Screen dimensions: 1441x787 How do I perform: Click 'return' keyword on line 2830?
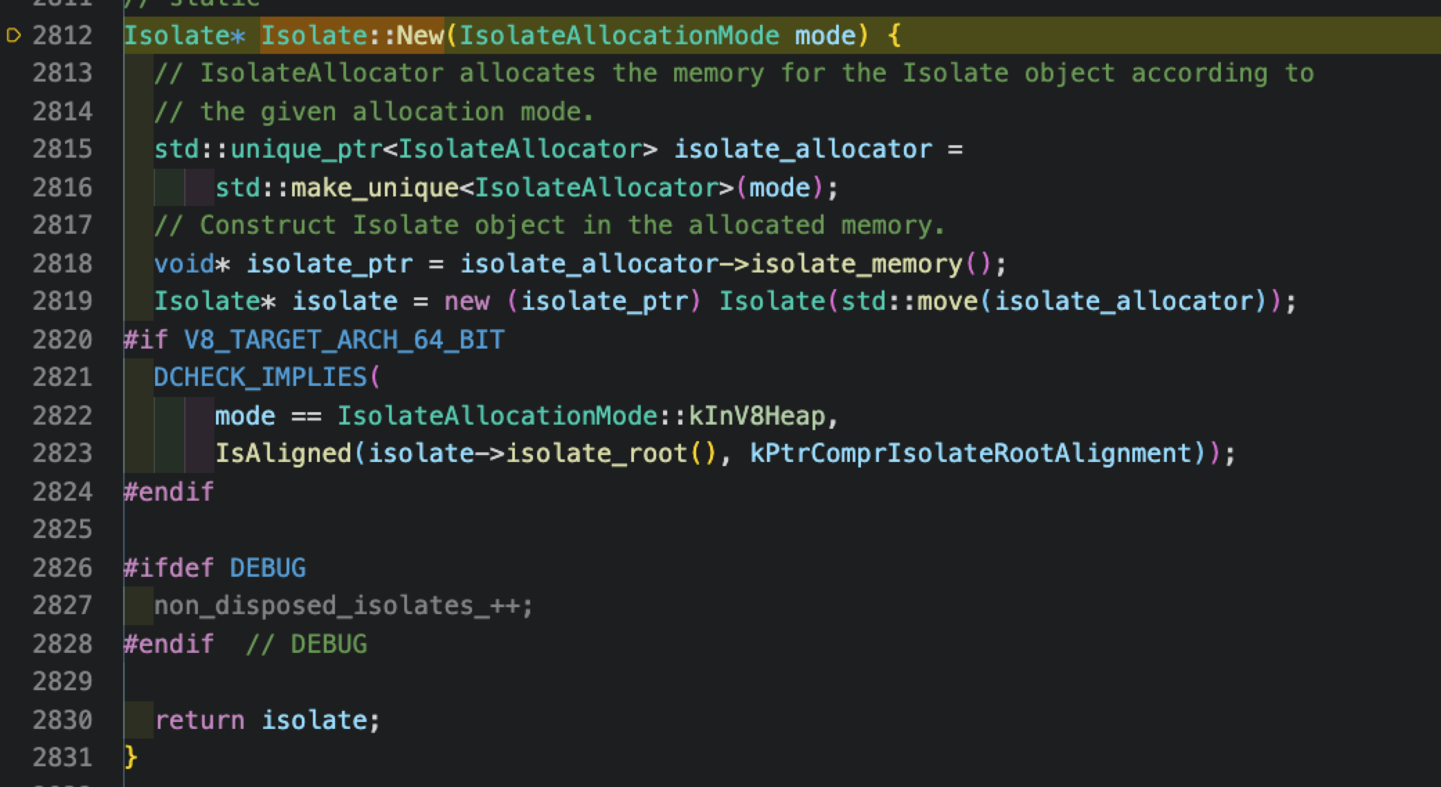[x=199, y=720]
